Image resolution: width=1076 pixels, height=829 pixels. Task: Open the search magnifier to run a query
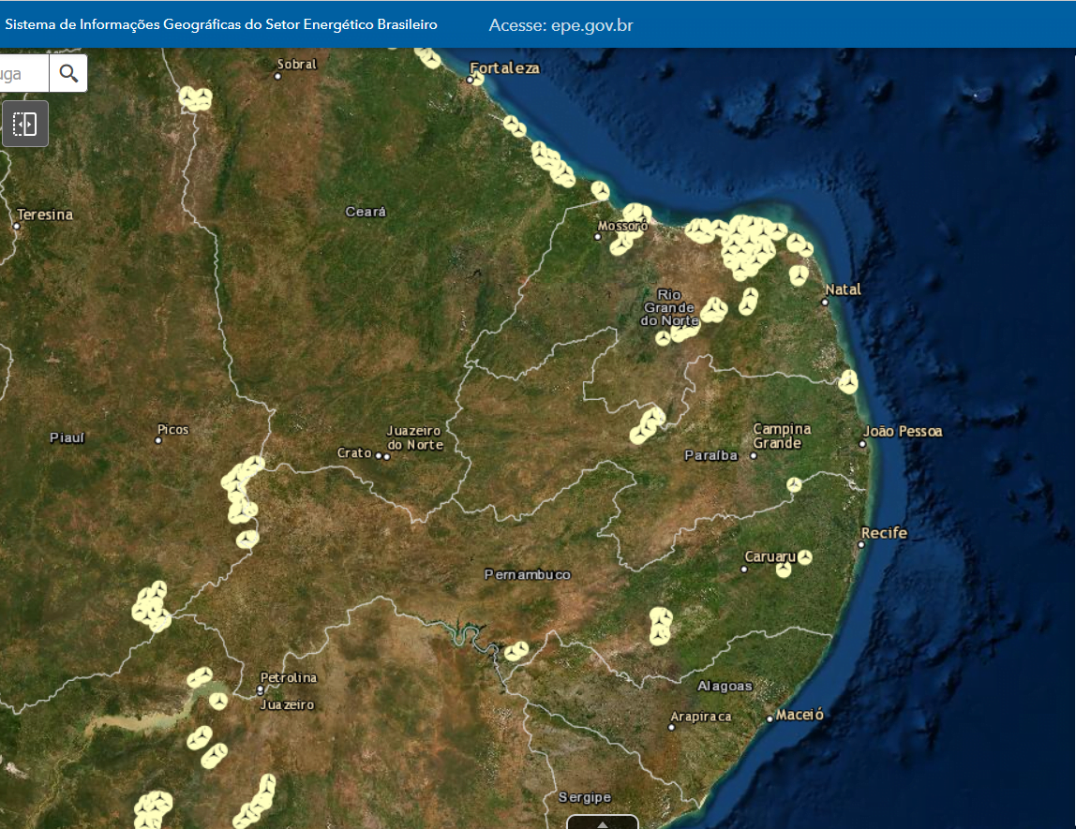(x=67, y=73)
